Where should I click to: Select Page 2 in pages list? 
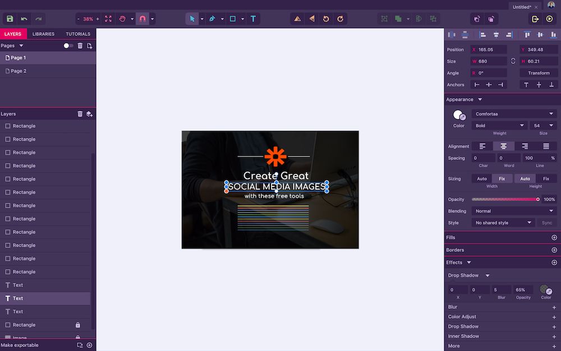[x=19, y=71]
